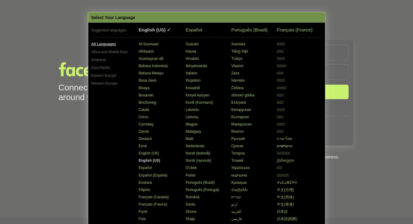Viewport: 413px width, 224px height.
Task: Choose Català from the list
Action: [x=144, y=110]
